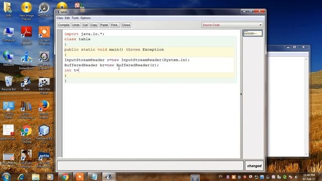Open the SHIV folder desktop icon

pos(9,9)
